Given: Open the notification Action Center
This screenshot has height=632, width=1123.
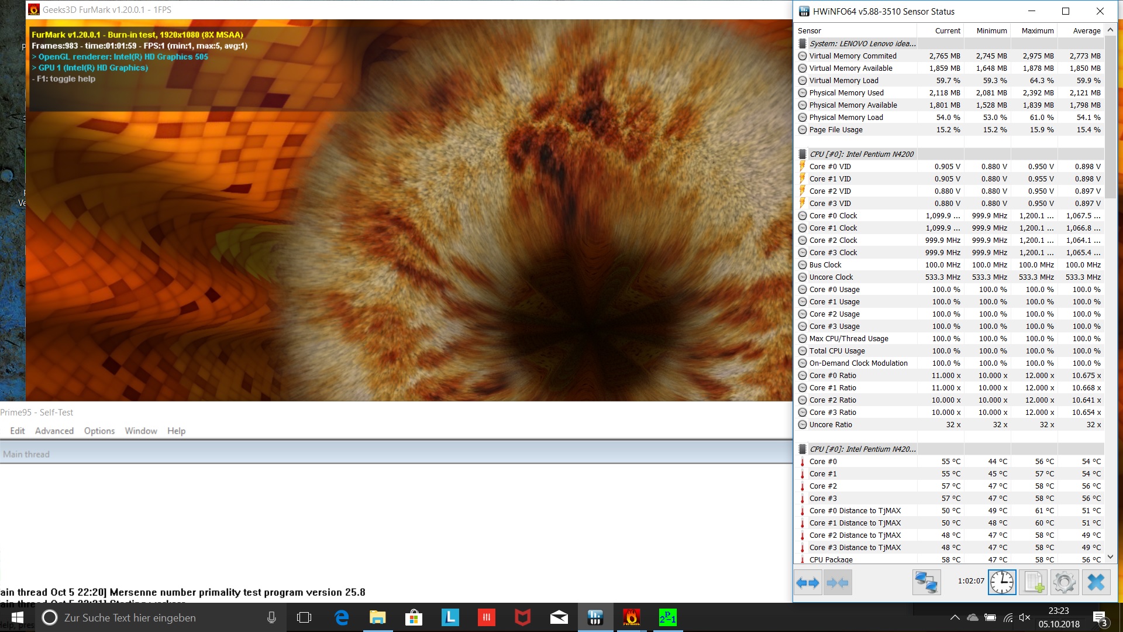Looking at the screenshot, I should pos(1099,617).
